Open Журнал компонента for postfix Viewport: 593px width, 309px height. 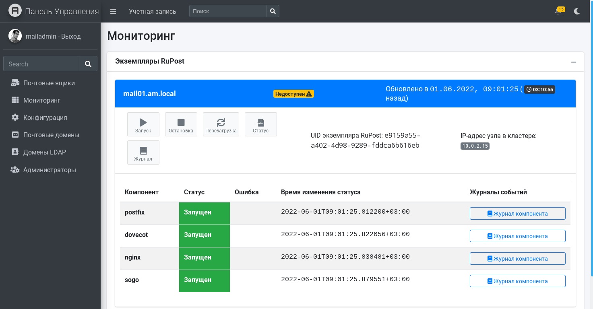(517, 214)
